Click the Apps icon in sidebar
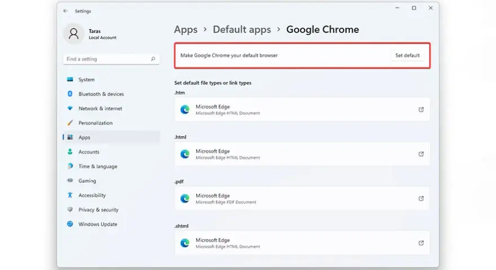 coord(70,137)
